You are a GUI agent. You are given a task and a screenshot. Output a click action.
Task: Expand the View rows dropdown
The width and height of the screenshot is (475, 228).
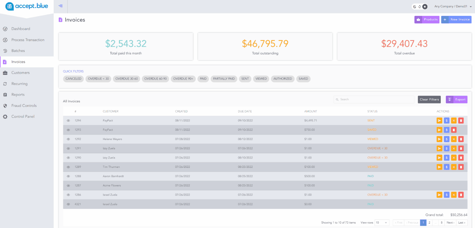tap(382, 223)
